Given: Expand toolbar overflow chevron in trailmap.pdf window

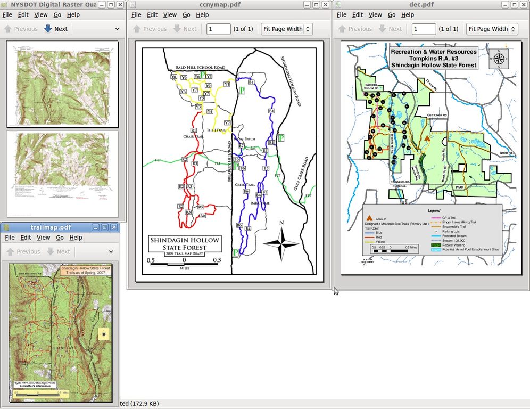Looking at the screenshot, I should pyautogui.click(x=111, y=252).
